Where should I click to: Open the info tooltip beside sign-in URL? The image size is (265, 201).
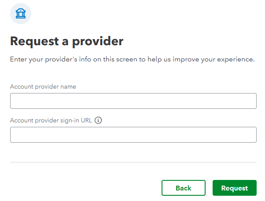[98, 120]
